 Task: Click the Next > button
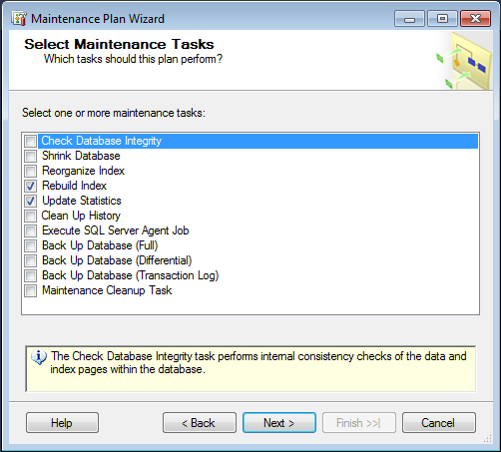coord(279,423)
